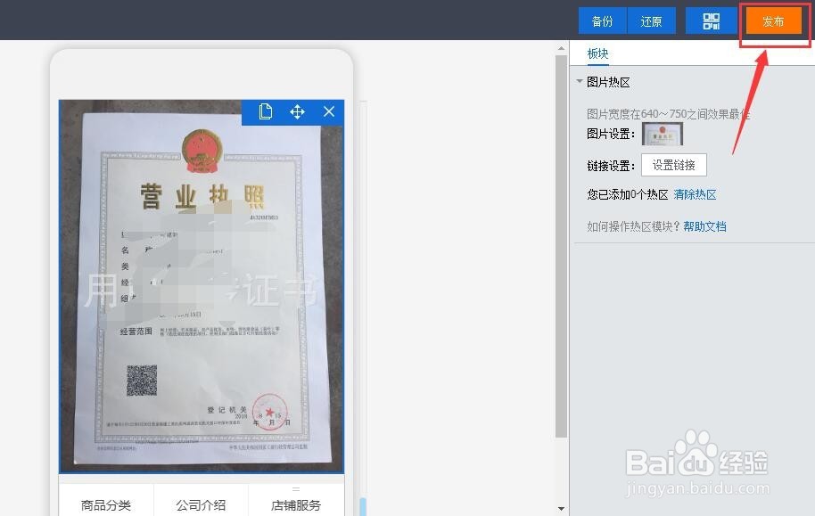Viewport: 815px width, 516px height.
Task: Select the 公司介绍 menu item
Action: [x=201, y=504]
